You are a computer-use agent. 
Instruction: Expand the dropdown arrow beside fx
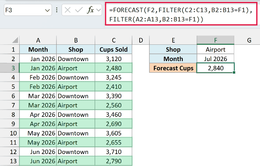[x=99, y=10]
